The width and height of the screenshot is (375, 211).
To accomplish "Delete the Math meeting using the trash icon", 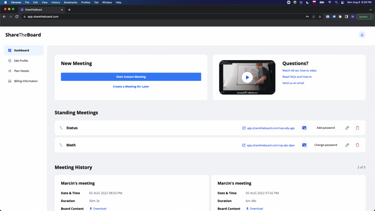I will click(x=357, y=145).
